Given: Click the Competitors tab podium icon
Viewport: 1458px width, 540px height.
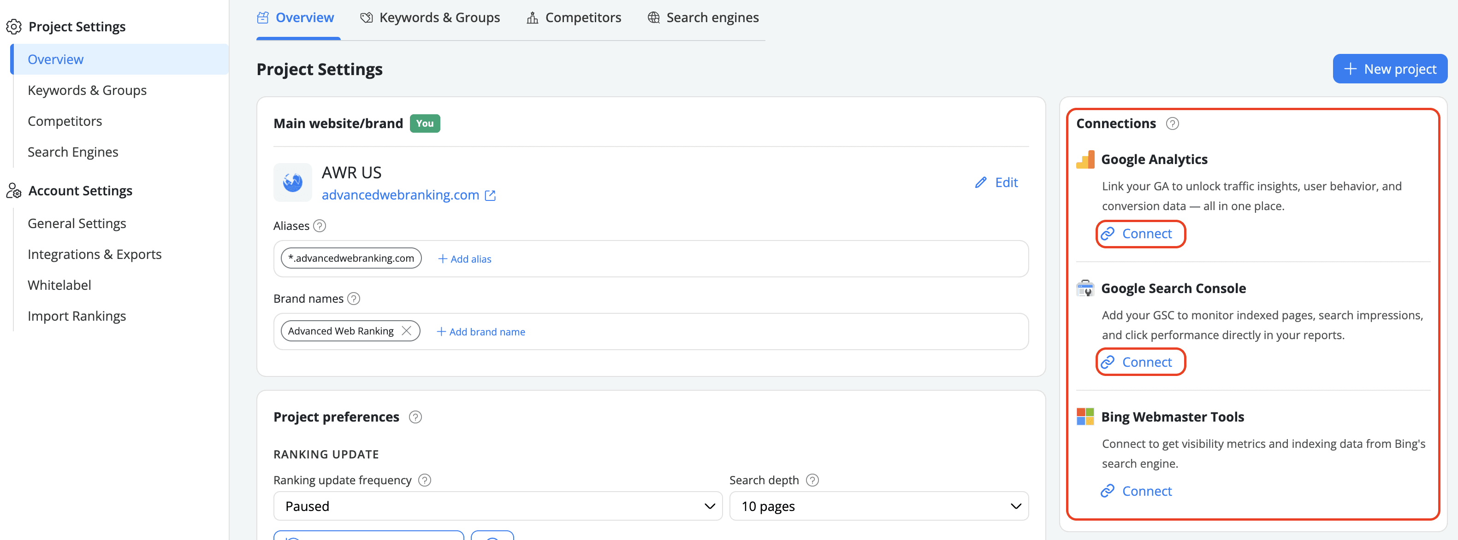Looking at the screenshot, I should 533,18.
